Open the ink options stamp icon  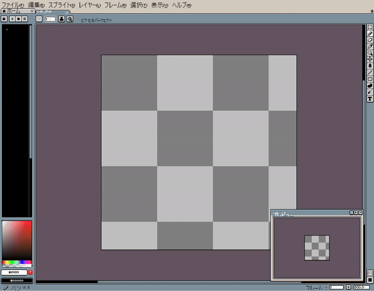tap(61, 19)
